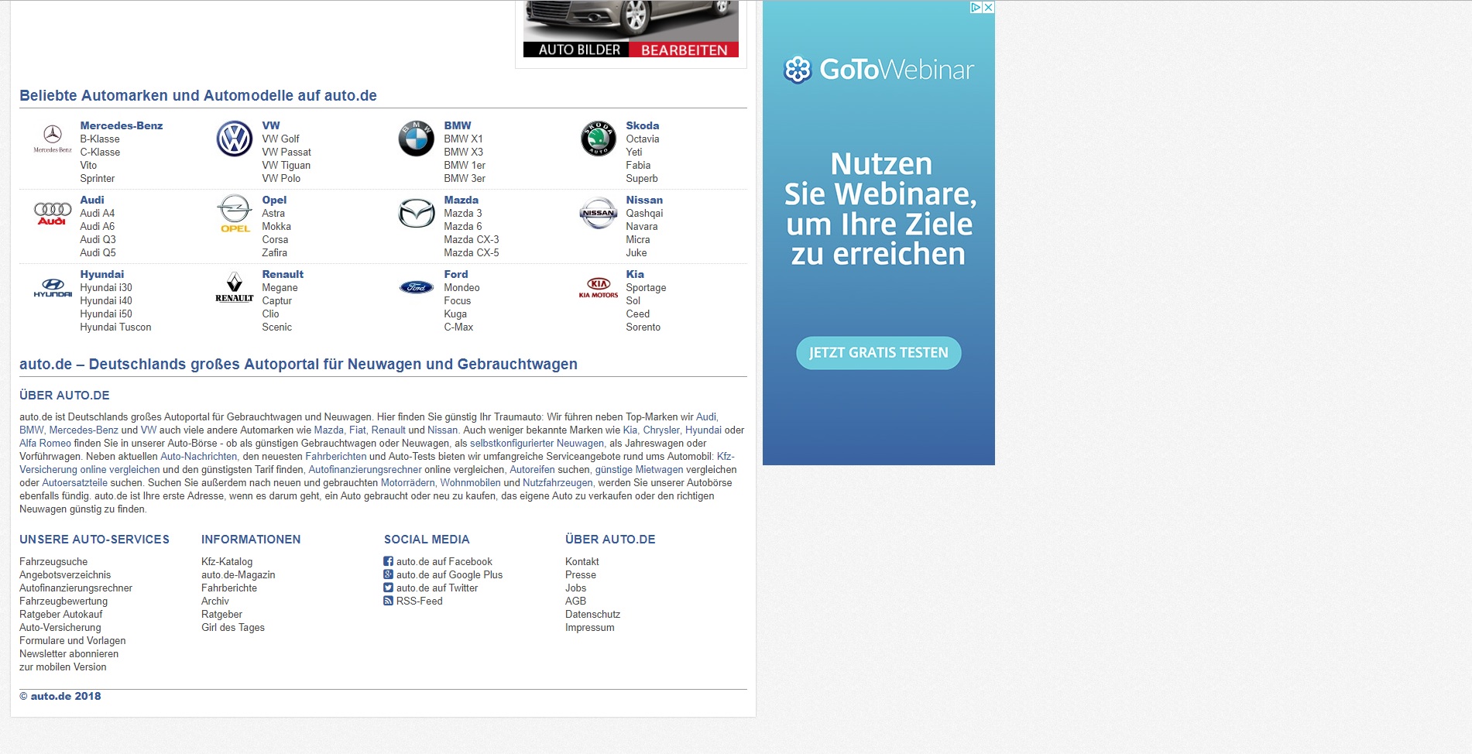Image resolution: width=1472 pixels, height=754 pixels.
Task: Close the GoToWebinar ad with X icon
Action: point(988,7)
